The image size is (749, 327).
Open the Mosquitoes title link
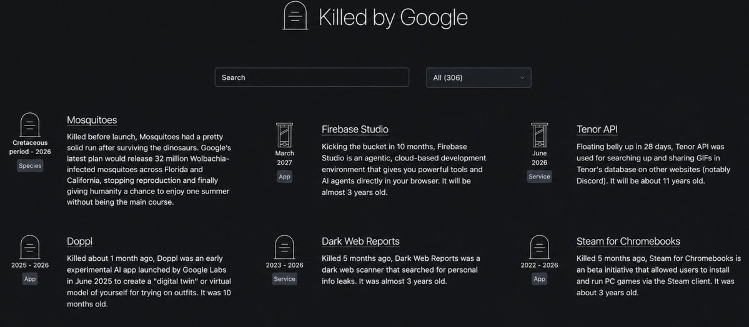[92, 120]
